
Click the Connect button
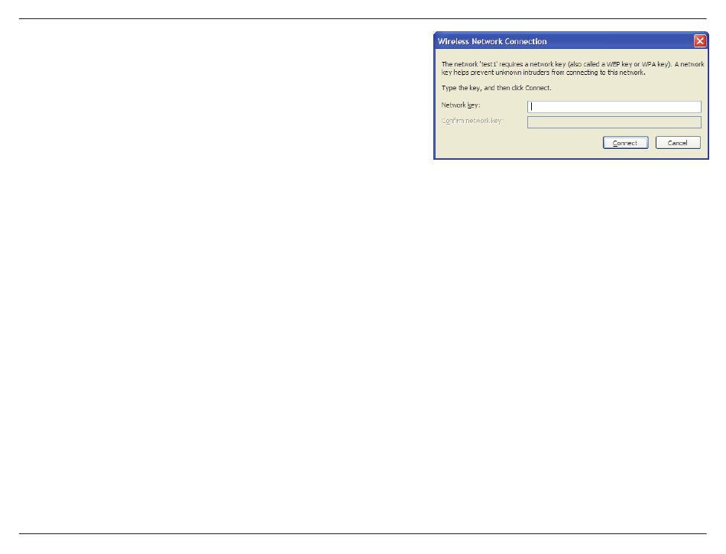pos(625,143)
